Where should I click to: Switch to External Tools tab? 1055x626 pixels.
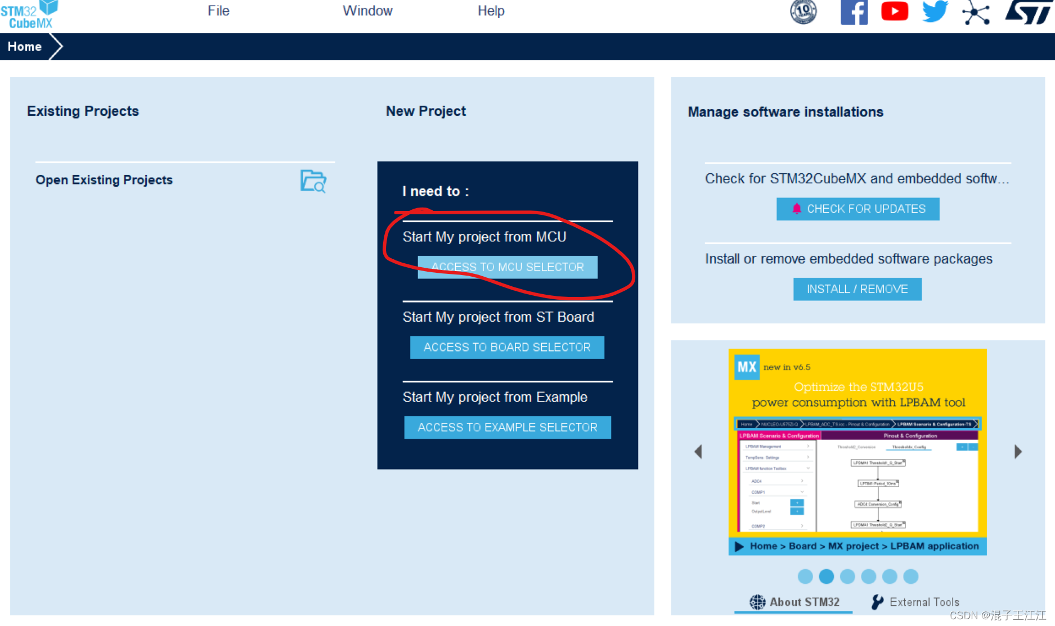(915, 602)
